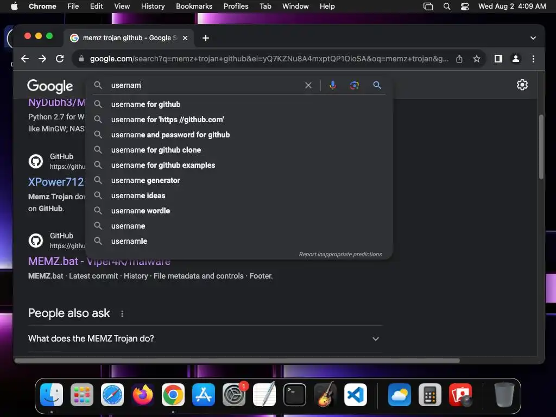
Task: Open TextEdit from the dock
Action: 264,395
